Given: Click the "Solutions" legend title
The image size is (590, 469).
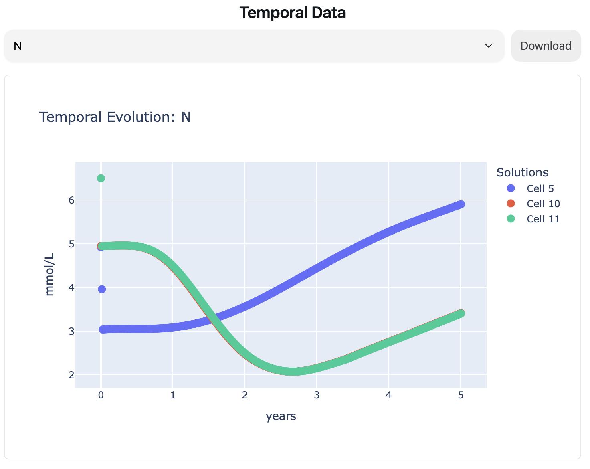Looking at the screenshot, I should click(x=522, y=172).
